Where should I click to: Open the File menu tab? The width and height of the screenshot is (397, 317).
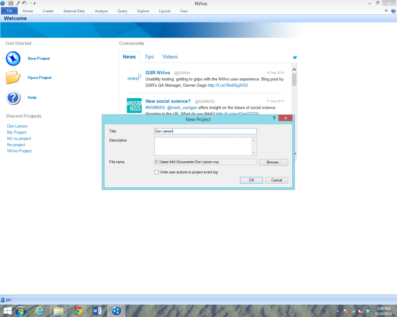(x=9, y=11)
